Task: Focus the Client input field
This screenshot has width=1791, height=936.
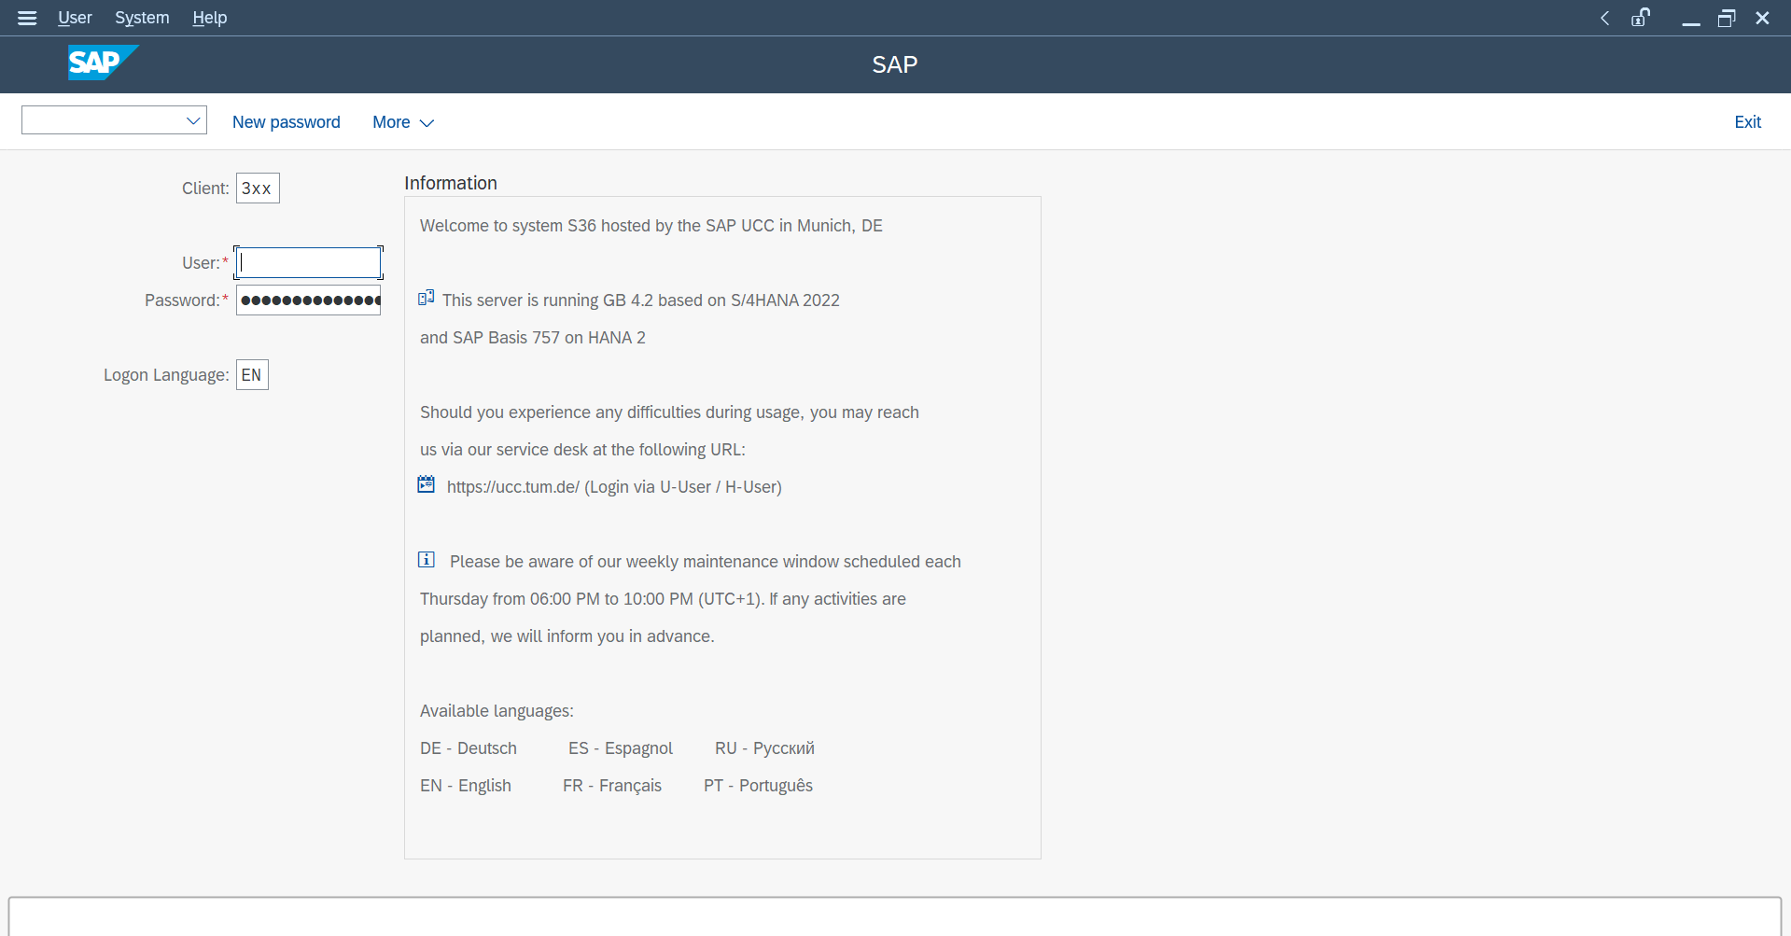Action: click(258, 189)
